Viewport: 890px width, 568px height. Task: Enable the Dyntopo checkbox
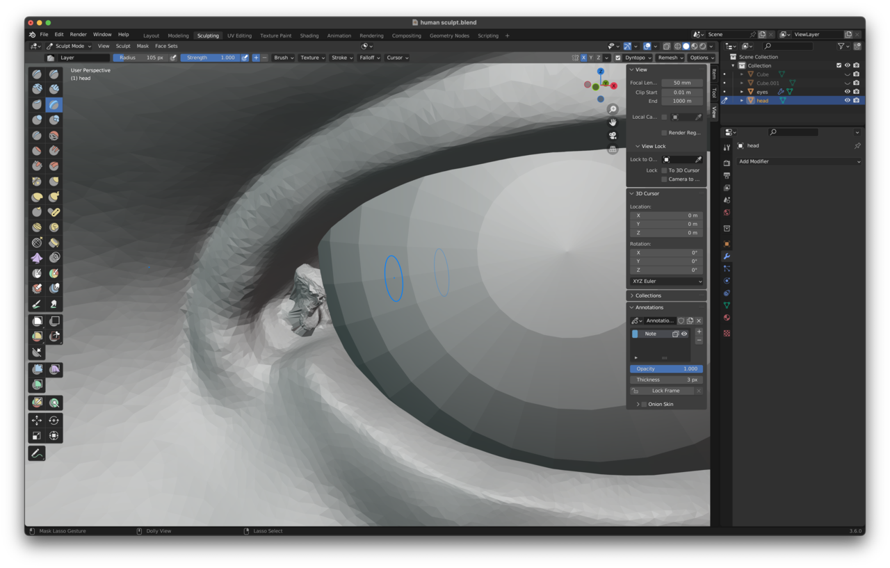[618, 58]
